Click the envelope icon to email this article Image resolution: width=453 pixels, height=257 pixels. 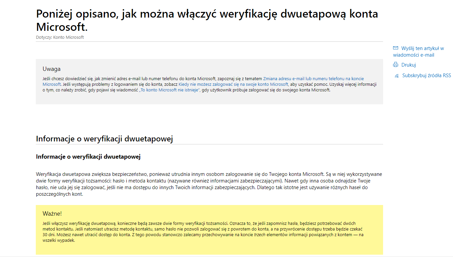(395, 48)
